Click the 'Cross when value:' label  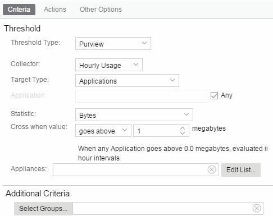39,127
